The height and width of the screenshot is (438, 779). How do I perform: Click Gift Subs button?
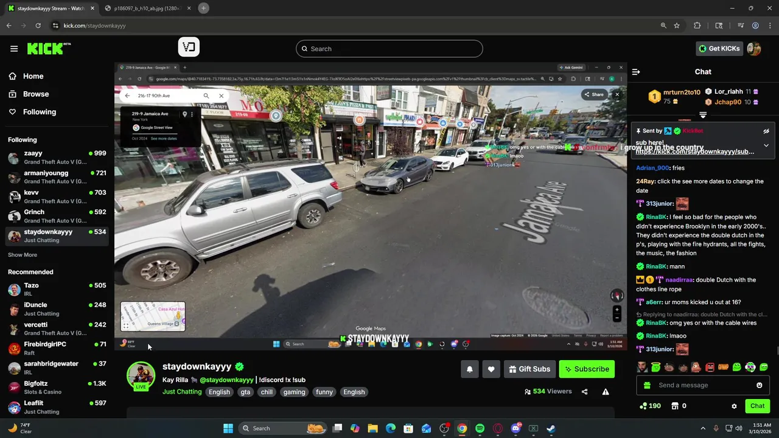pos(529,369)
